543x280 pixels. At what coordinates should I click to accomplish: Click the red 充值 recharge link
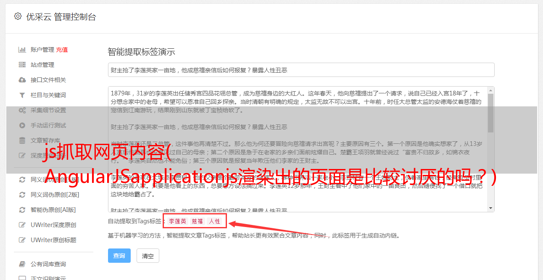click(62, 50)
